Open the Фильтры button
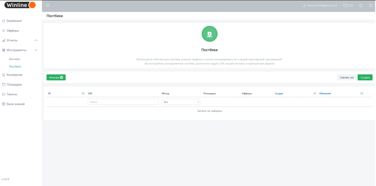The height and width of the screenshot is (186, 376). point(56,78)
